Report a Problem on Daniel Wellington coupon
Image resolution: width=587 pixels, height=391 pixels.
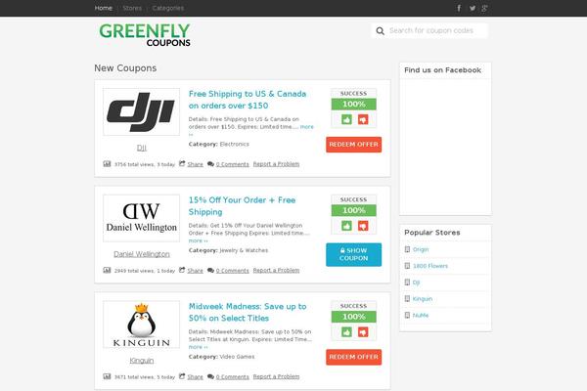276,270
